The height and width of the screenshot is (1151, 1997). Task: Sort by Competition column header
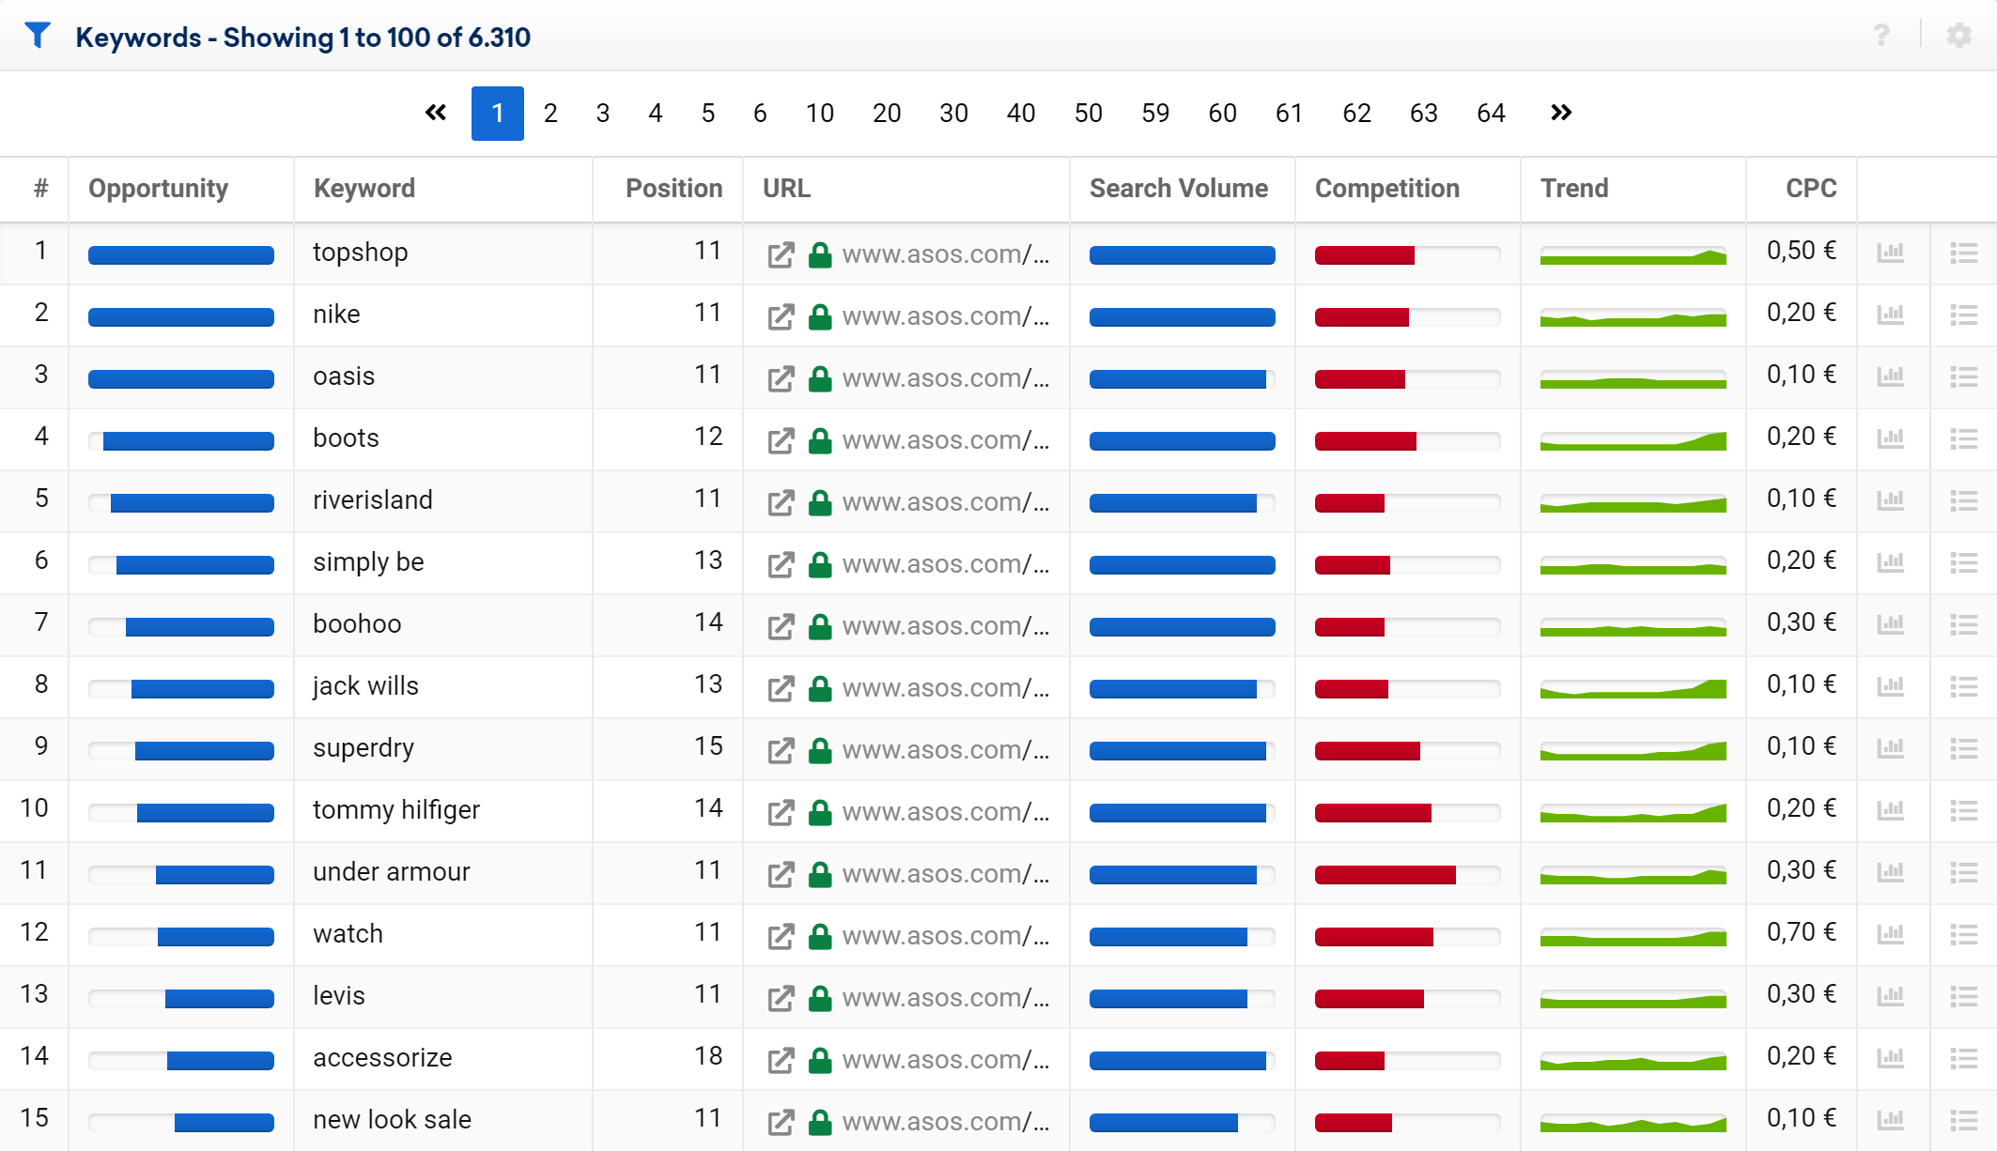1387,189
